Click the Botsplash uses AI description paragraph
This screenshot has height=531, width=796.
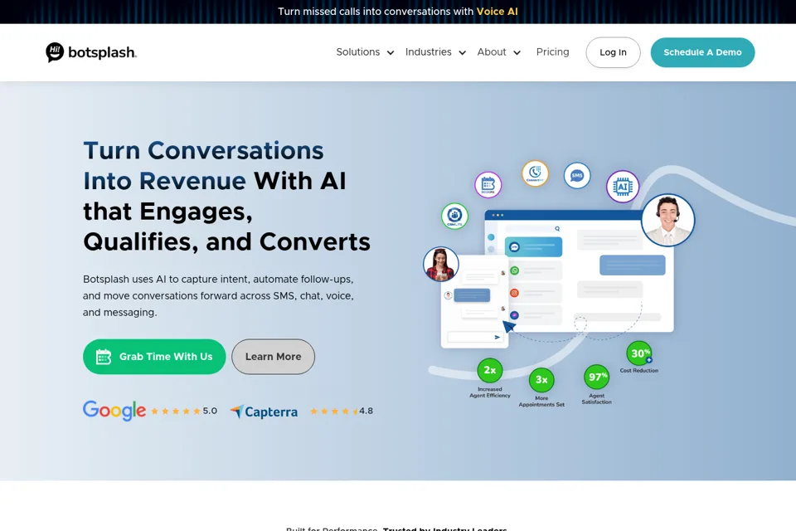(x=218, y=295)
